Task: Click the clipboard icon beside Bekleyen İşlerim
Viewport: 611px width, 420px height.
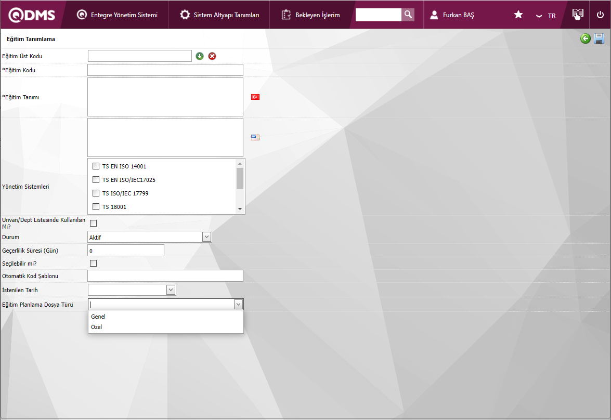Action: [286, 15]
